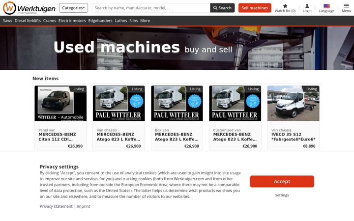This screenshot has height=221, width=354.
Task: Change language via the US flag icon
Action: point(326,6)
